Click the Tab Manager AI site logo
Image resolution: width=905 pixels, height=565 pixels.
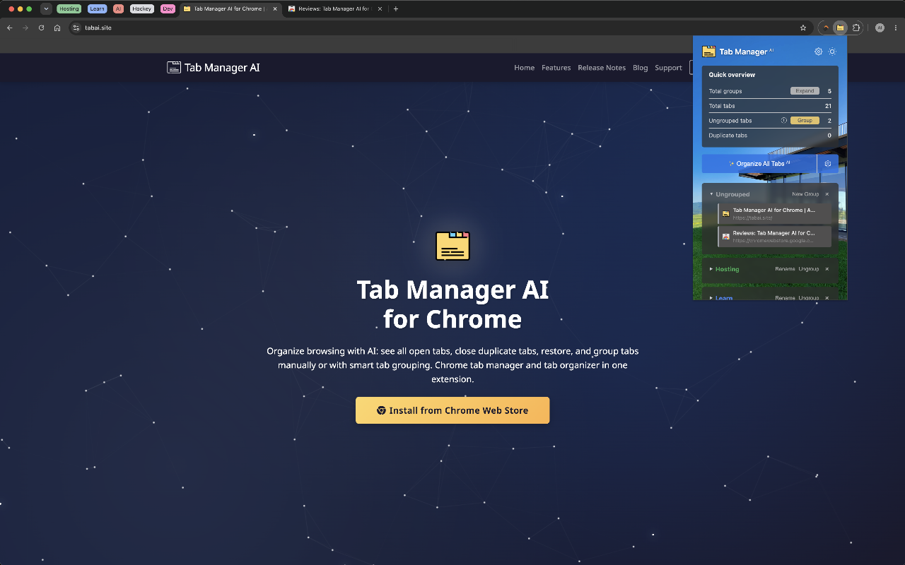214,68
